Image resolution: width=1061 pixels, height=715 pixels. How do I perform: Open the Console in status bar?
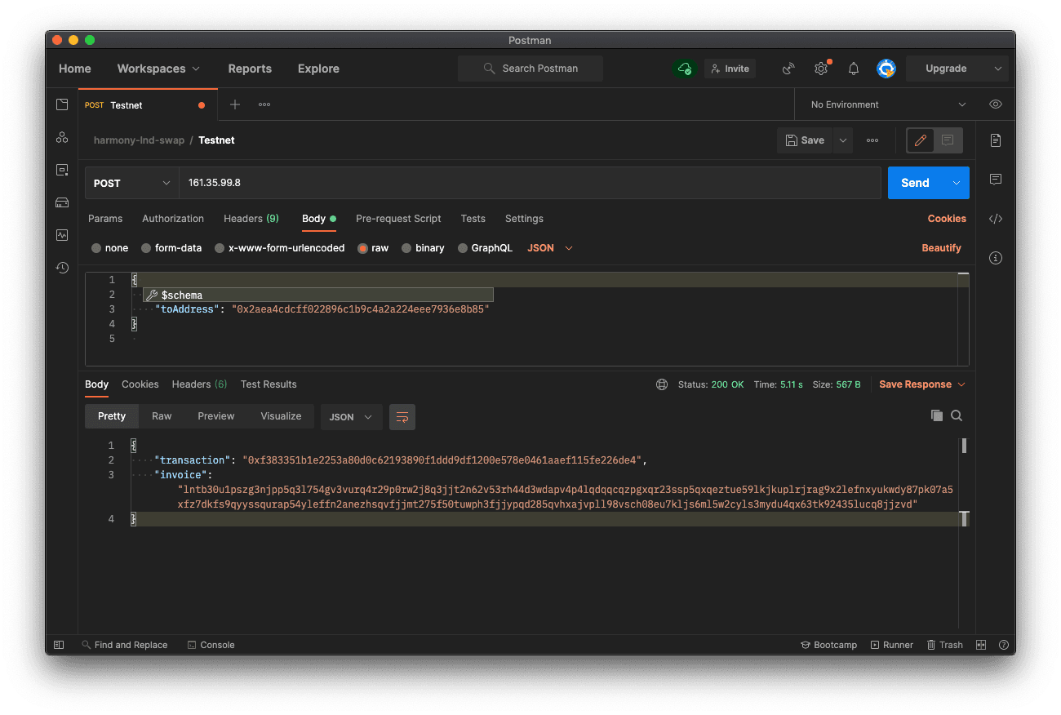click(x=211, y=645)
